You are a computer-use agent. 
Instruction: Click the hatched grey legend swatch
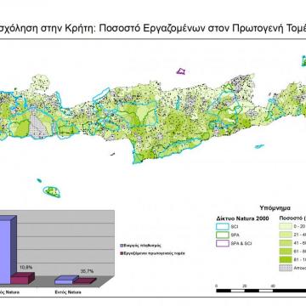coord(286,268)
